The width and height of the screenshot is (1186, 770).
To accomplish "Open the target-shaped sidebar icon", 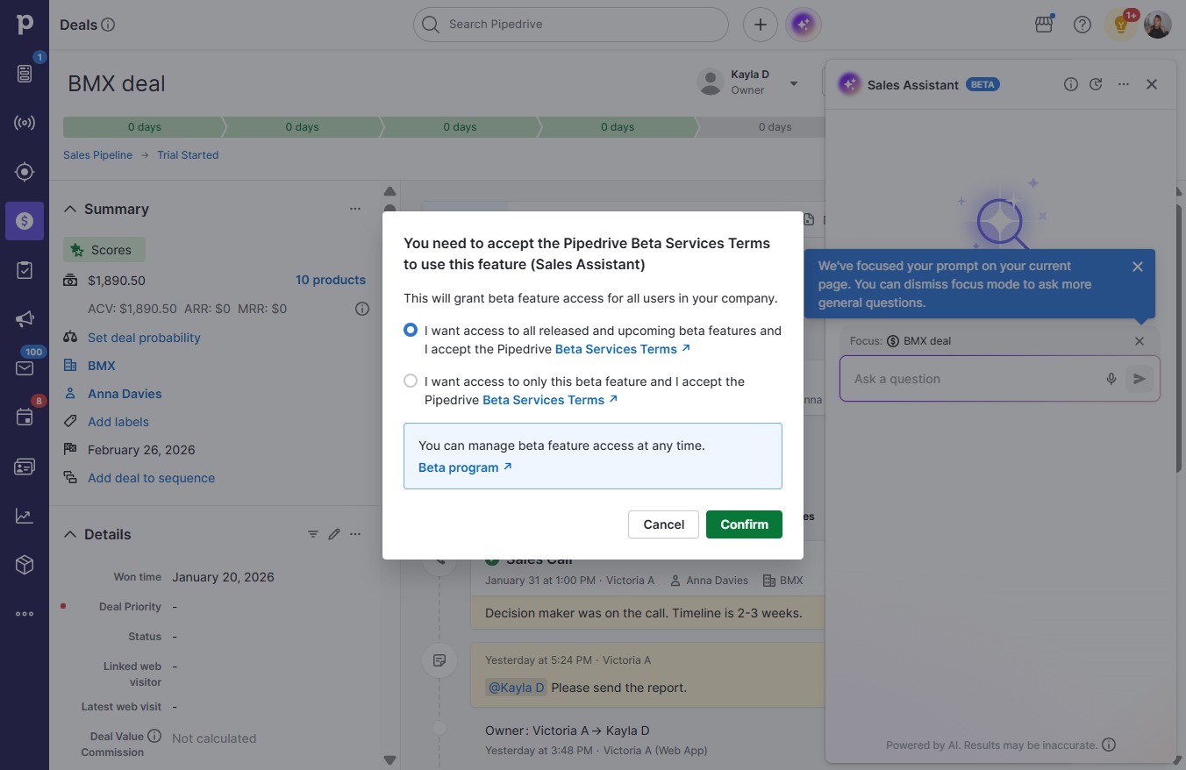I will [25, 172].
